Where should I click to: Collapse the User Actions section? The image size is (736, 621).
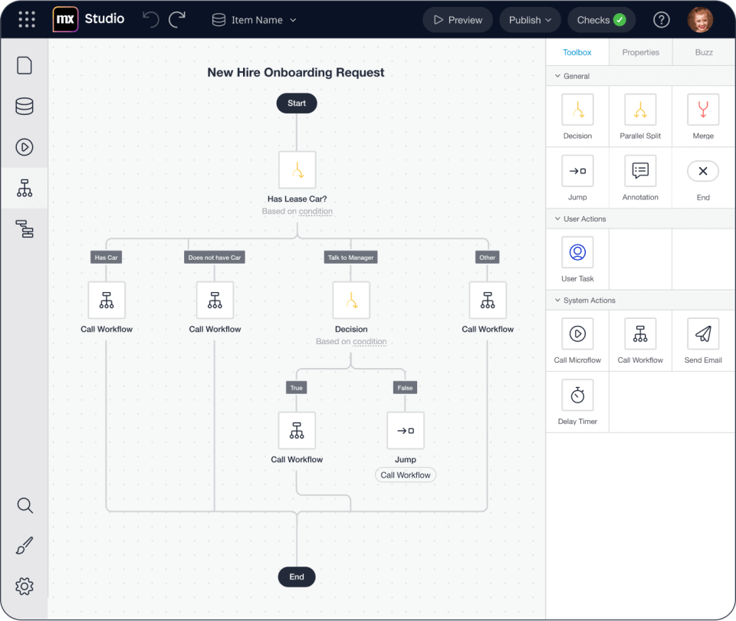pyautogui.click(x=557, y=219)
